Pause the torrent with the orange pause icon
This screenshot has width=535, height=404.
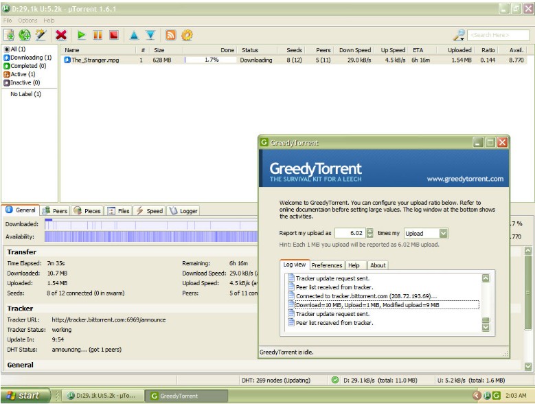(x=98, y=35)
